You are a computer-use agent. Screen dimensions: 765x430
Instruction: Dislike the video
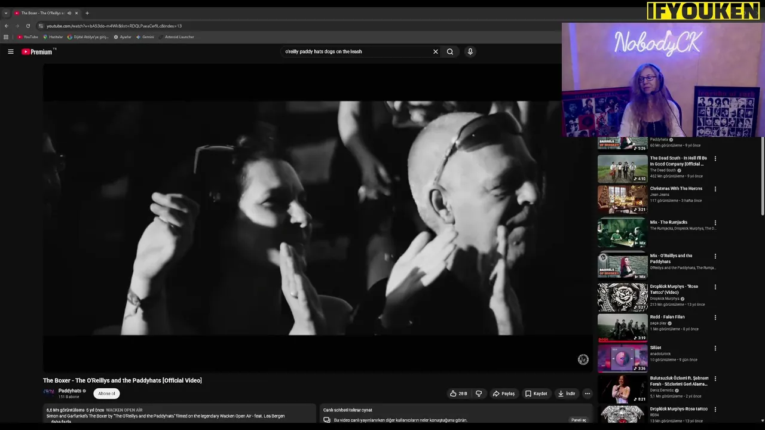point(479,394)
